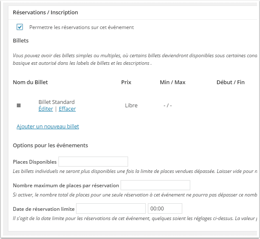Click the Éditer link for Billet Standard
Image resolution: width=260 pixels, height=239 pixels.
[x=46, y=109]
